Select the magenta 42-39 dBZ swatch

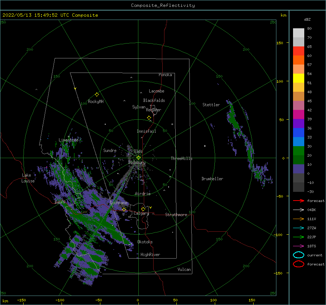pyautogui.click(x=298, y=115)
